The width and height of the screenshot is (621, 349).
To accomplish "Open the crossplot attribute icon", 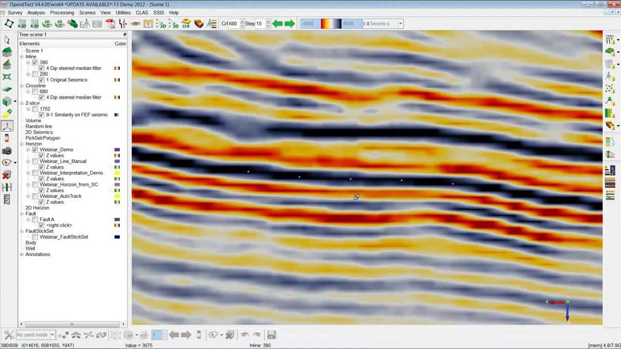I will [x=85, y=23].
